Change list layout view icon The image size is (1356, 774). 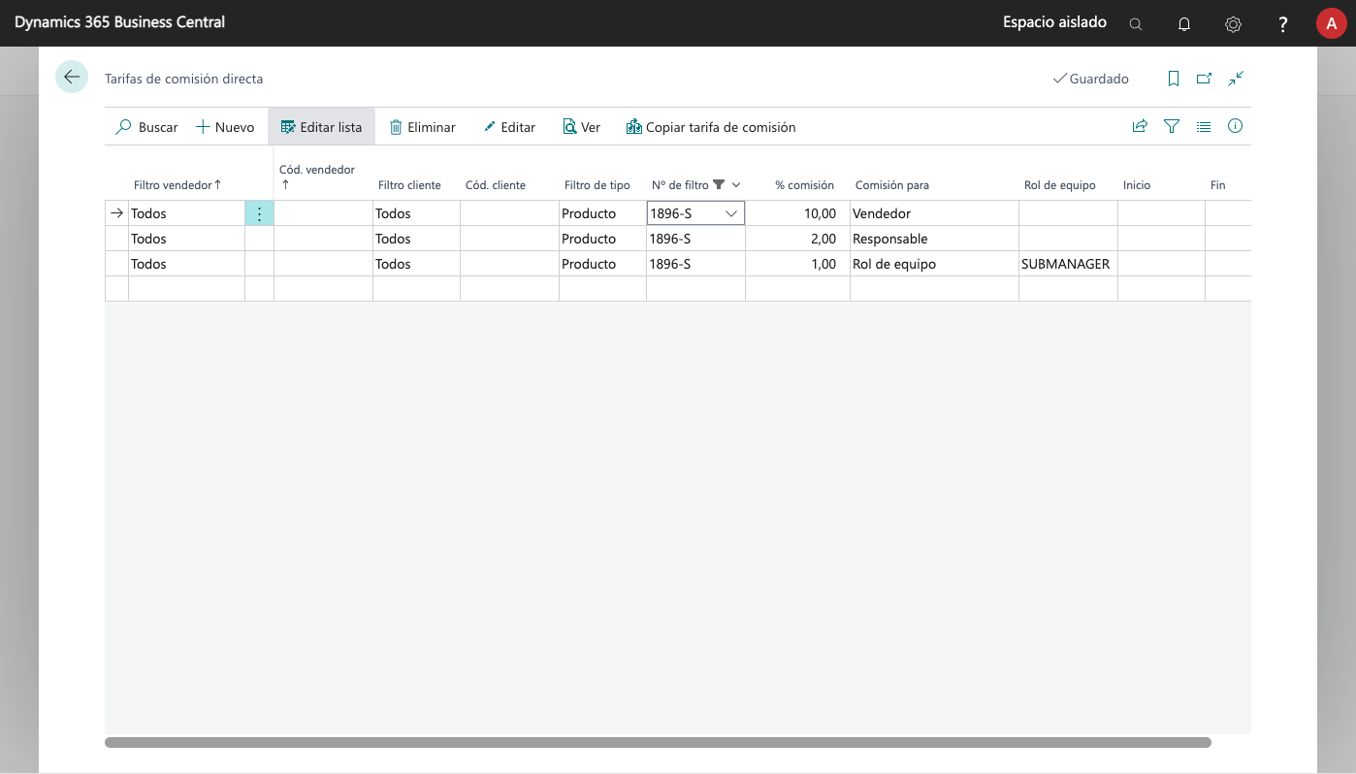(1204, 126)
